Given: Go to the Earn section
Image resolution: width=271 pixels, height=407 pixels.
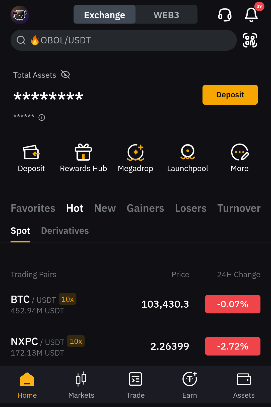Looking at the screenshot, I should [x=190, y=385].
